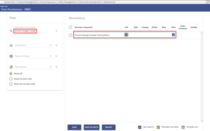The width and height of the screenshot is (210, 131).
Task: Open the Maintenance menu
Action: 109,2
